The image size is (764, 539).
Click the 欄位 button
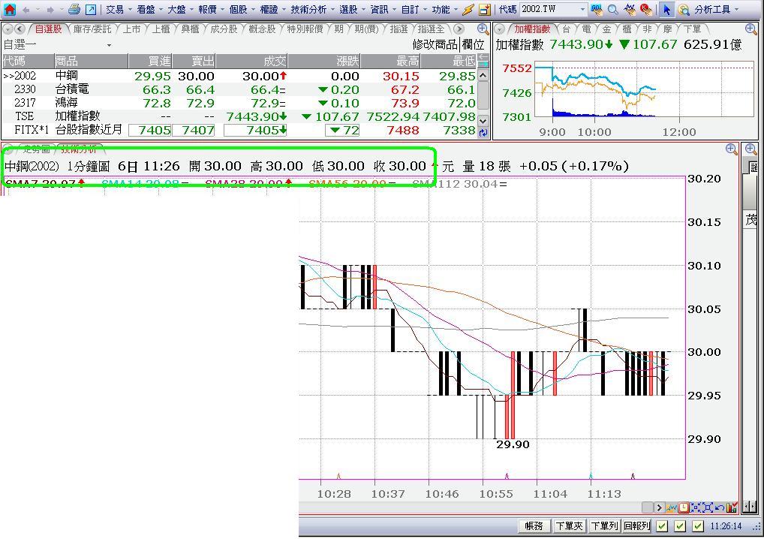pos(473,45)
